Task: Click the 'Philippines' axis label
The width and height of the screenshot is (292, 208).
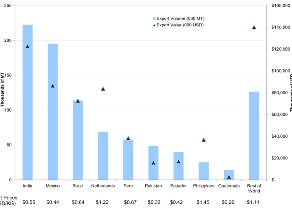Action: pos(204,186)
